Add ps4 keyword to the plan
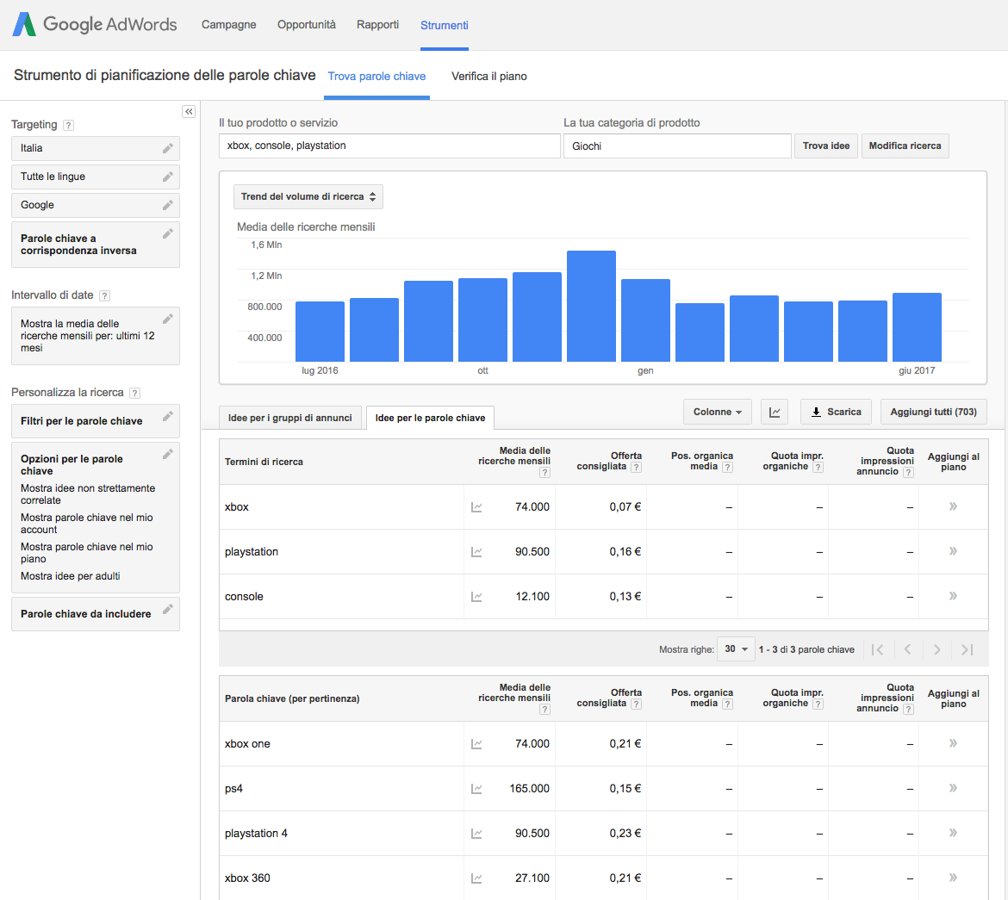The height and width of the screenshot is (900, 1008). (x=953, y=788)
